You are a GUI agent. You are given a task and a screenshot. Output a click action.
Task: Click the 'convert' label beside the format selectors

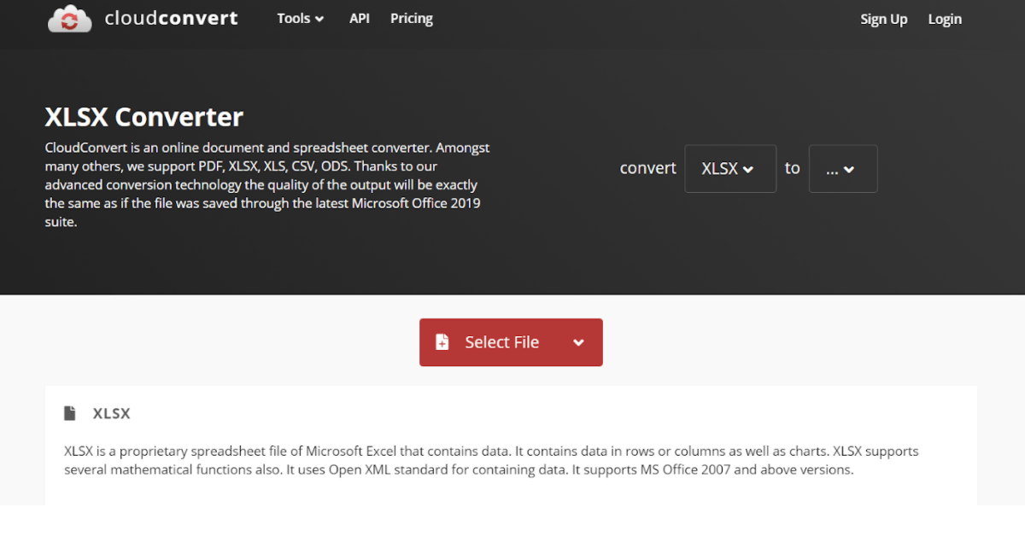(x=647, y=168)
